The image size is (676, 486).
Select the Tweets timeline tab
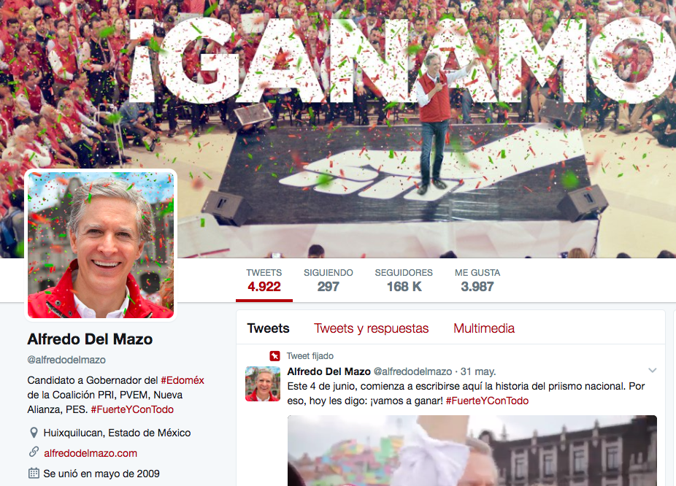pyautogui.click(x=268, y=328)
